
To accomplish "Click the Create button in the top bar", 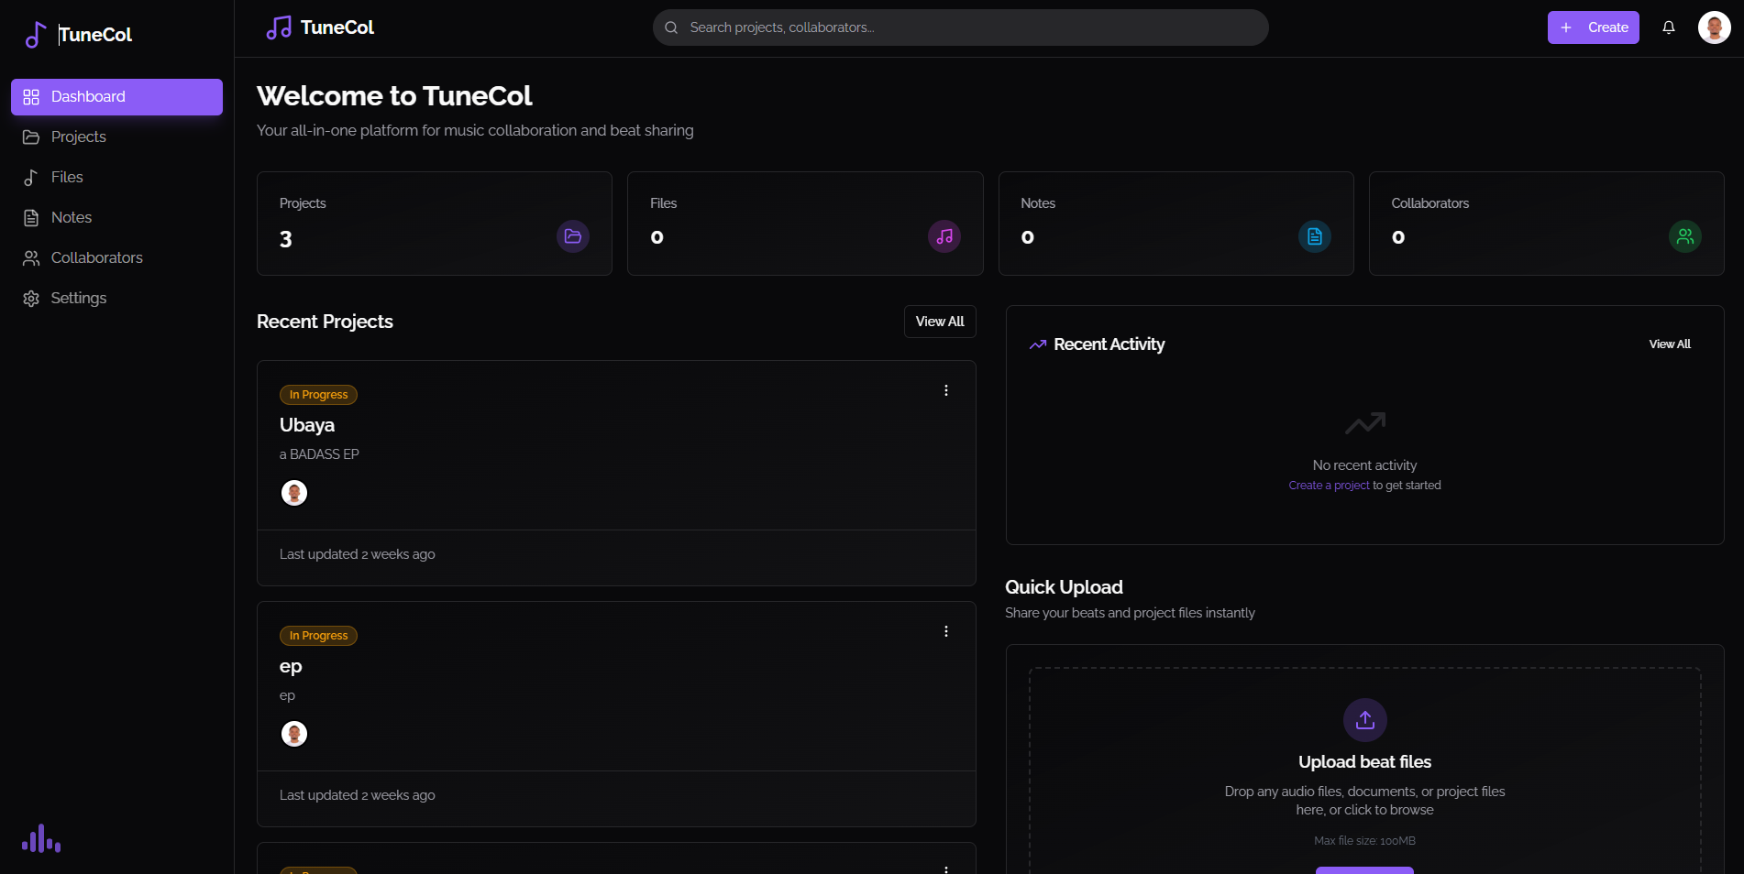I will (1593, 27).
